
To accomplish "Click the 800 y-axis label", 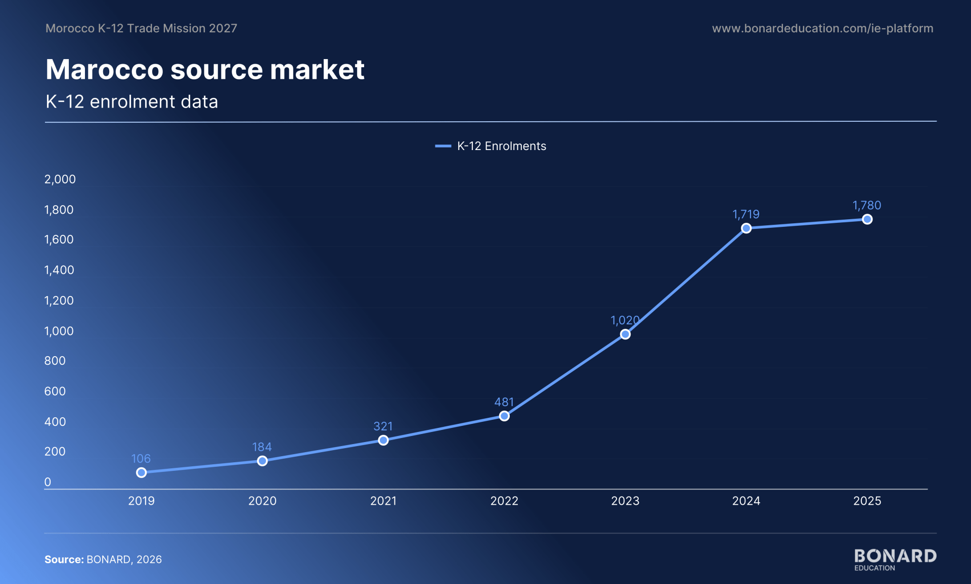I will tap(55, 361).
